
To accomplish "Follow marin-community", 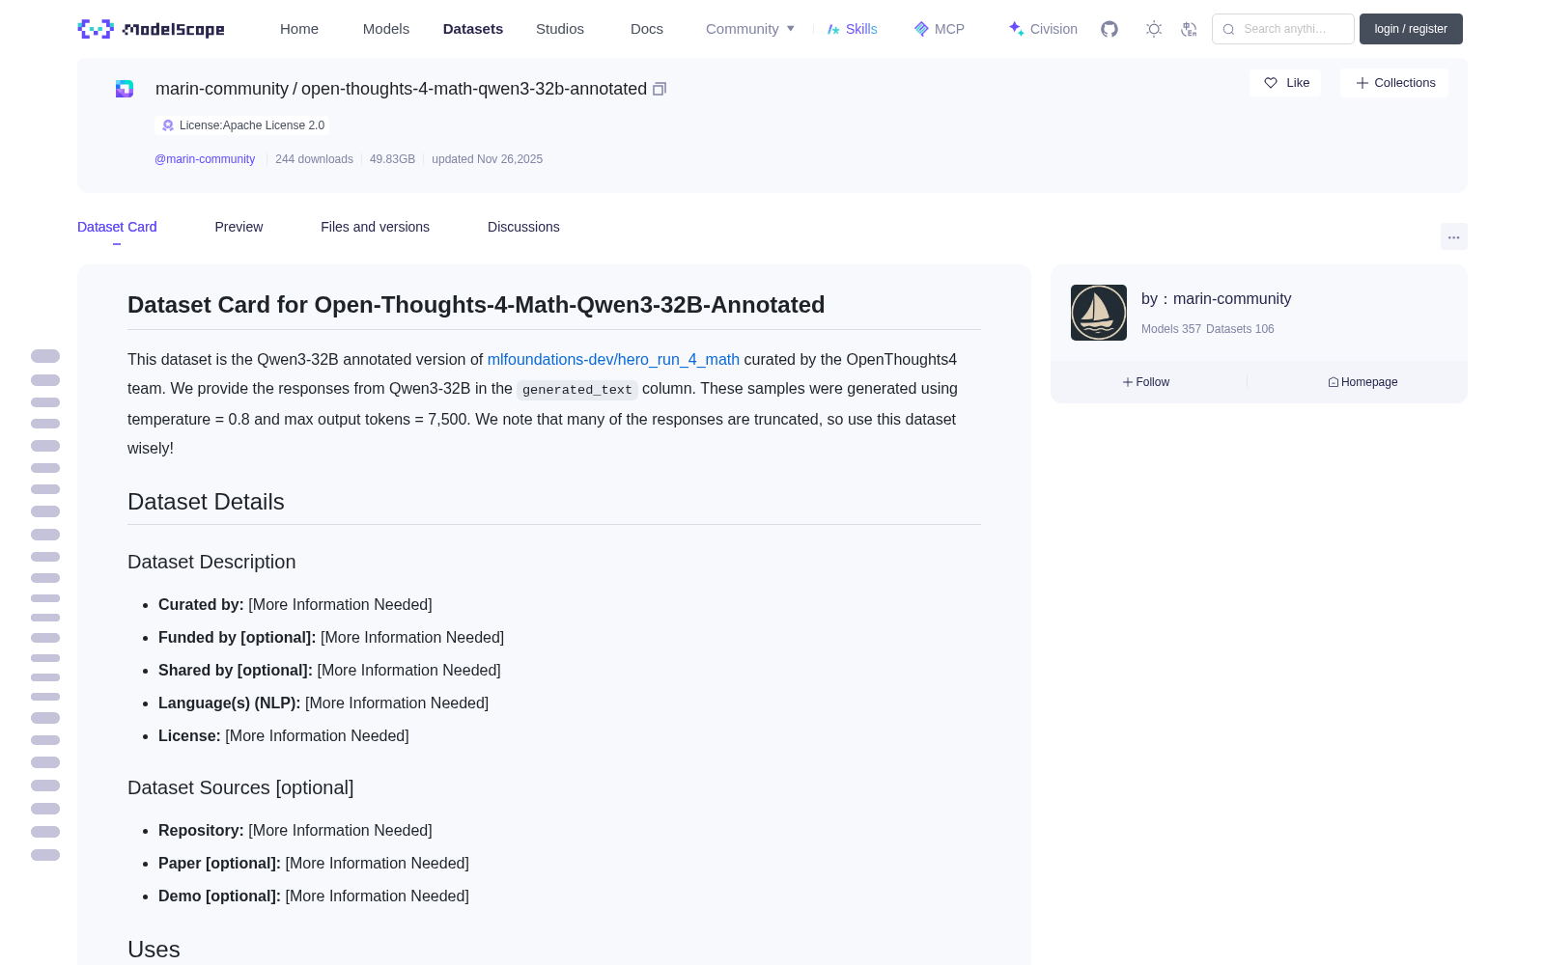I will pyautogui.click(x=1146, y=382).
